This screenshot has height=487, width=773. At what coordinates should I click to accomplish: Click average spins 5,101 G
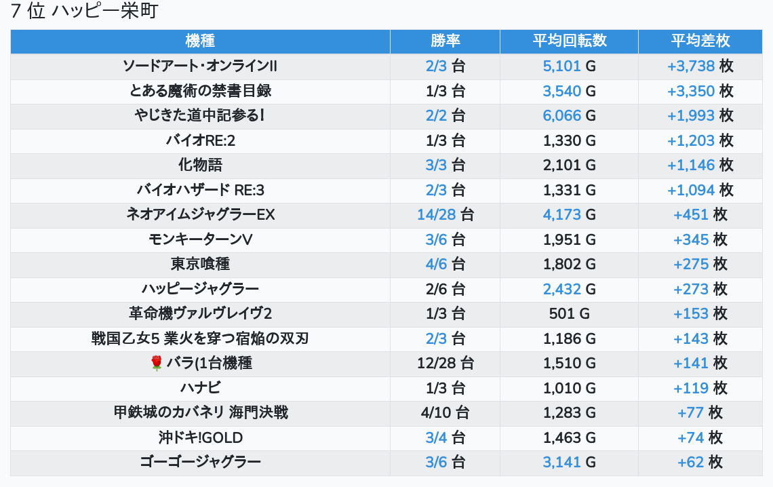click(570, 66)
